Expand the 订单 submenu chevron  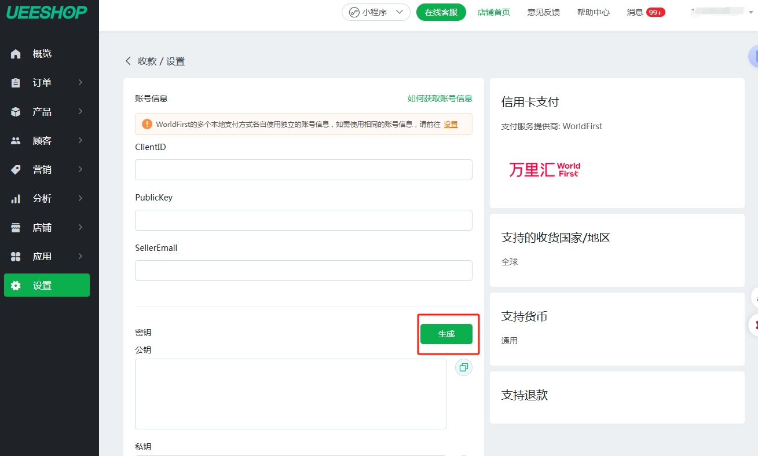pyautogui.click(x=80, y=82)
